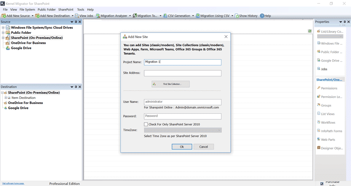Open the Source panel options arrow
The height and width of the screenshot is (186, 351).
(72, 22)
